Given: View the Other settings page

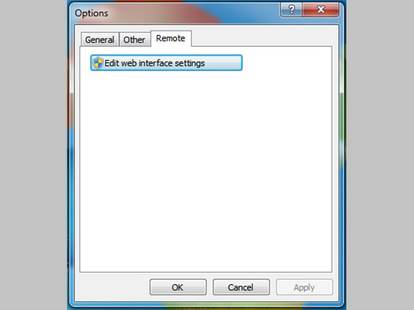Looking at the screenshot, I should coord(135,39).
